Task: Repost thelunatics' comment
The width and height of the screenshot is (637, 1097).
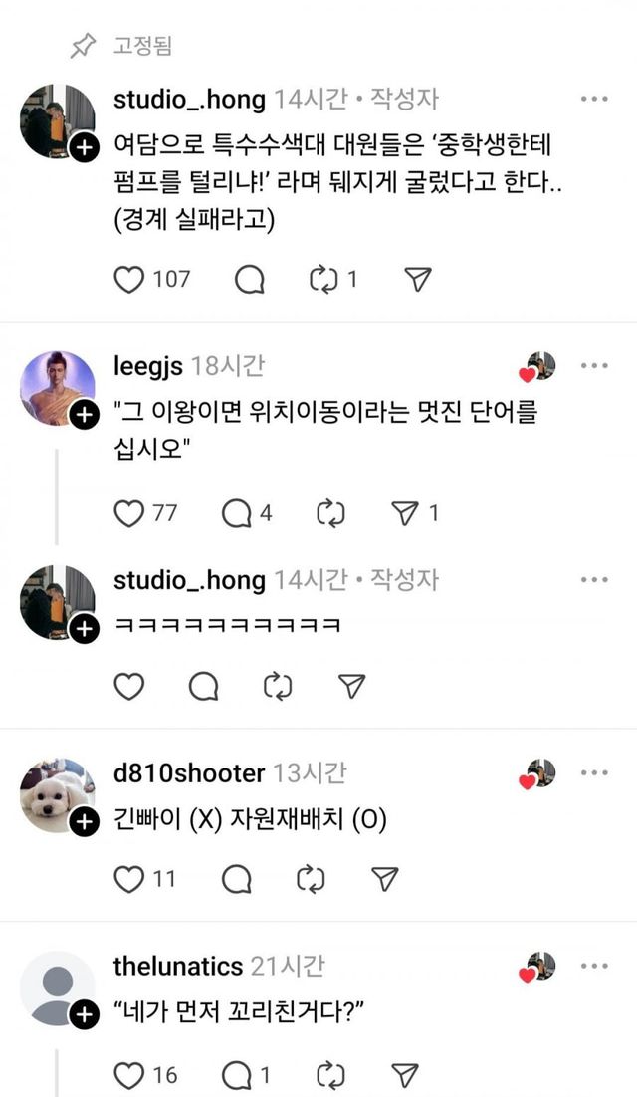Action: [x=329, y=1074]
